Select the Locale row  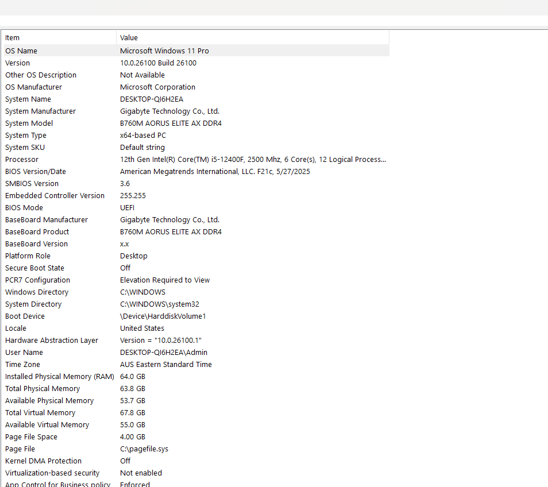coord(196,328)
